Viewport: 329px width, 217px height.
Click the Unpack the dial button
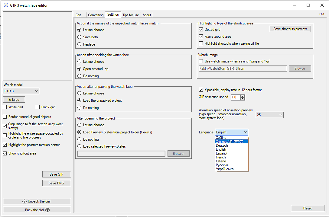[37, 201]
